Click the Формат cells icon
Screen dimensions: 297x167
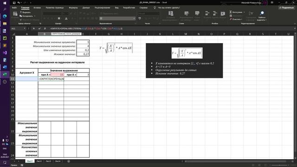tap(223, 13)
